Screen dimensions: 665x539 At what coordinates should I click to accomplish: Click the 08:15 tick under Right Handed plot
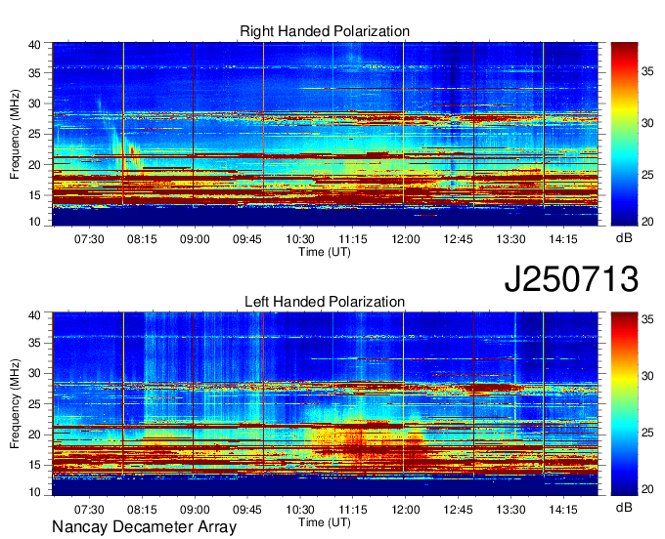click(142, 239)
